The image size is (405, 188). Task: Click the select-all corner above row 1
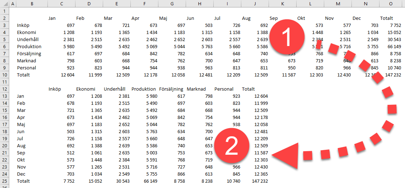pyautogui.click(x=4, y=4)
